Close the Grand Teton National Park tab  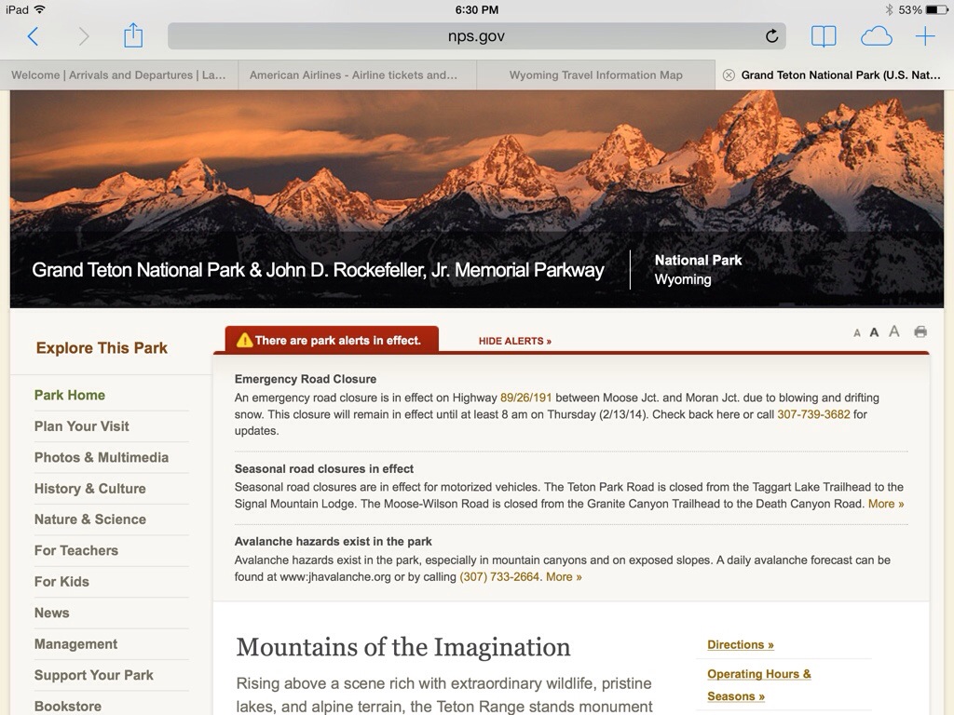[x=729, y=75]
